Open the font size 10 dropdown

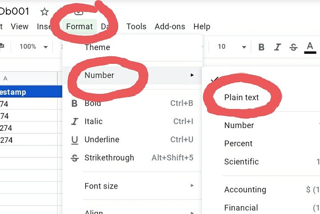[x=231, y=47]
